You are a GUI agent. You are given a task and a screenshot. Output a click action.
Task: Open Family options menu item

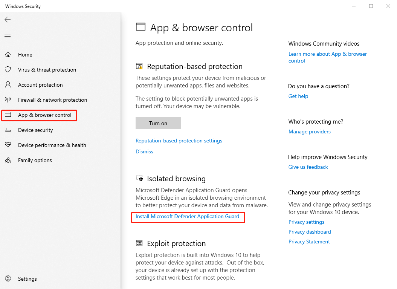[x=35, y=160]
